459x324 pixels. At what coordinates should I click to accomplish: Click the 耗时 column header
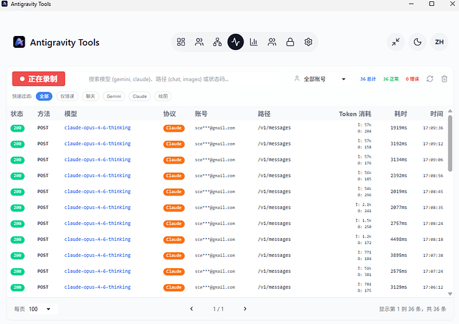[x=400, y=114]
